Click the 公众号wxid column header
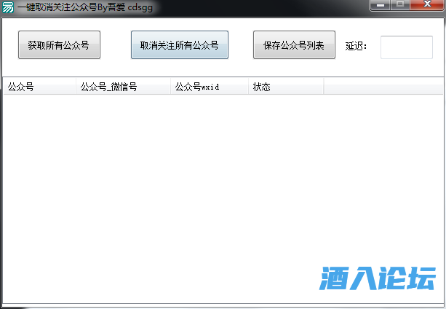Screen dimensions: 446x309 pyautogui.click(x=209, y=87)
